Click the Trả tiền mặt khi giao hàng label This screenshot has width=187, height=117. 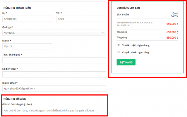tap(136, 45)
